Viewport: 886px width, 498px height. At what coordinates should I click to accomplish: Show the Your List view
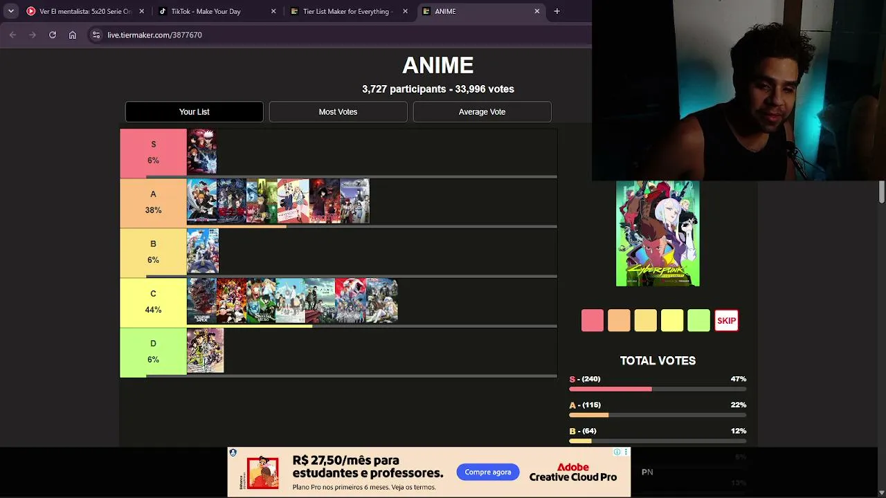195,112
